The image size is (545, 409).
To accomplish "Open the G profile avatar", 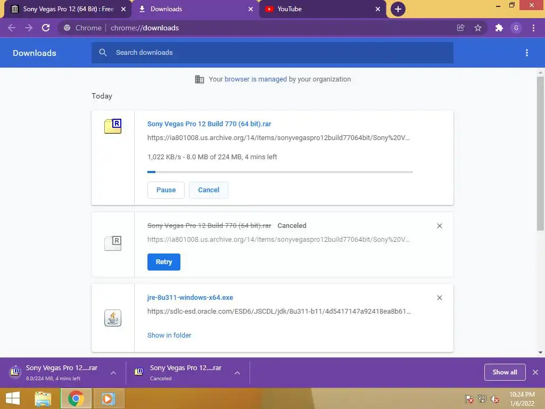I will point(516,28).
